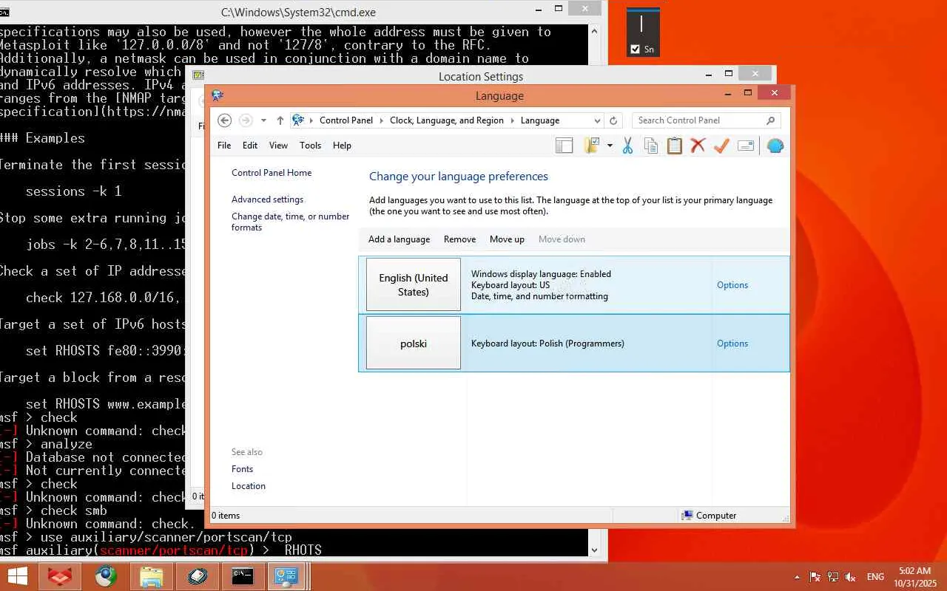Toggle the Sn checkbox in the dark widget
The width and height of the screenshot is (947, 591).
coord(635,49)
